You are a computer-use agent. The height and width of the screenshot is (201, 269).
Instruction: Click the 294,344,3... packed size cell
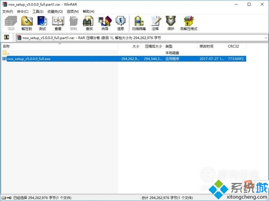click(153, 59)
